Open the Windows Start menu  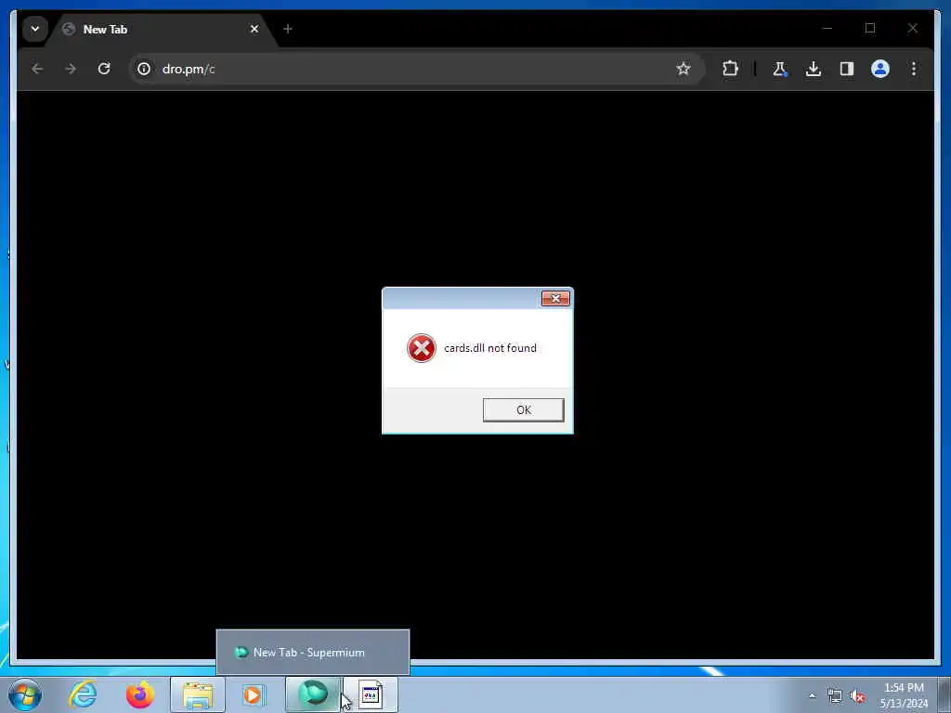pyautogui.click(x=25, y=694)
